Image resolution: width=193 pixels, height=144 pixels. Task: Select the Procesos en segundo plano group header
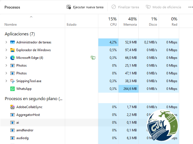coord(34,99)
